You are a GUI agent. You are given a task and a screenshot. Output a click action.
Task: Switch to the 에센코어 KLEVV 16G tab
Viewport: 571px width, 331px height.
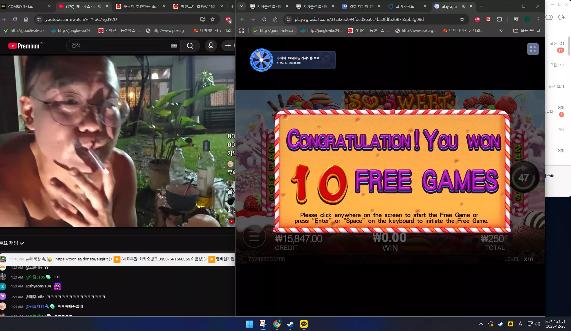point(198,6)
